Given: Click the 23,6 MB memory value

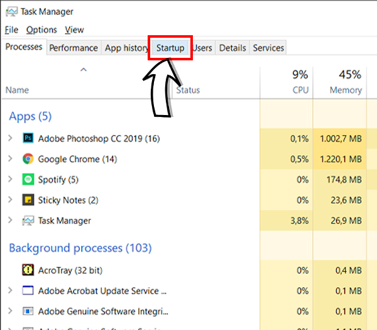Looking at the screenshot, I should point(346,200).
